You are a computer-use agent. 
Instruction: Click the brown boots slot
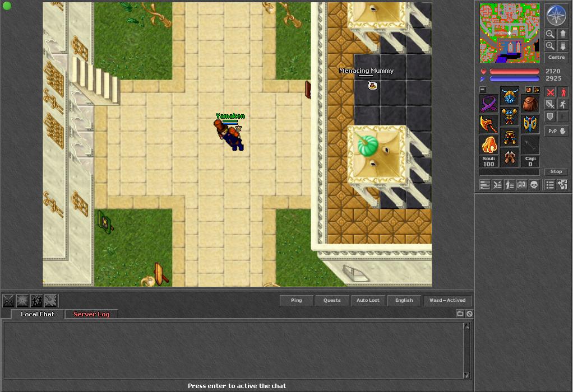pyautogui.click(x=510, y=158)
